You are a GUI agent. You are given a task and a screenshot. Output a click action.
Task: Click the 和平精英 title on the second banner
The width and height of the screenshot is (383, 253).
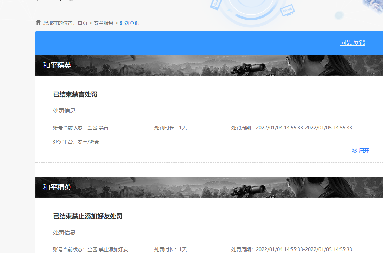pyautogui.click(x=57, y=187)
